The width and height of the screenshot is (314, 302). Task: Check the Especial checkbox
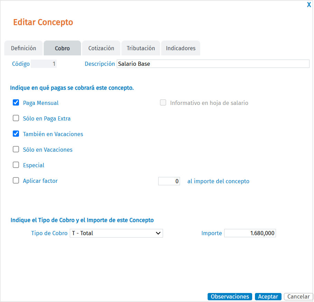(16, 165)
